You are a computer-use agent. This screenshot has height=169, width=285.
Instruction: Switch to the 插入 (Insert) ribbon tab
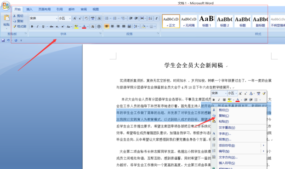[x=29, y=9]
